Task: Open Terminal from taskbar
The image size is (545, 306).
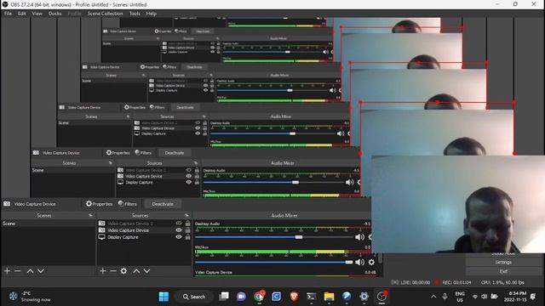Action: [312, 297]
